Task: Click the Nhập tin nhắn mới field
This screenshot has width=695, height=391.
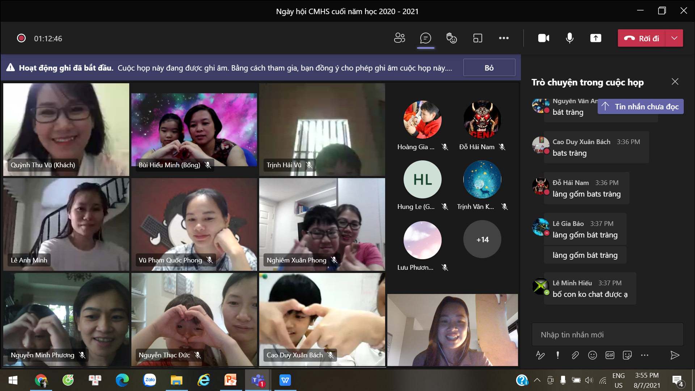Action: [607, 335]
